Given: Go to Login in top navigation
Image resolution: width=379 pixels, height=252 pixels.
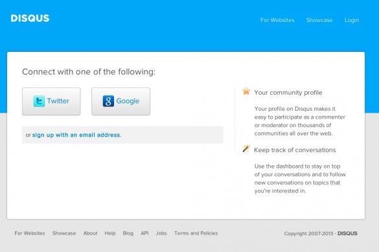Looking at the screenshot, I should 352,20.
